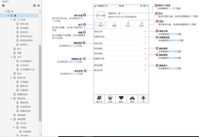Select the 收藏 stats tab in mockup

pyautogui.click(x=114, y=24)
